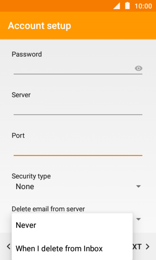This screenshot has width=156, height=260.
Task: Focus the Server text field
Action: (78, 109)
